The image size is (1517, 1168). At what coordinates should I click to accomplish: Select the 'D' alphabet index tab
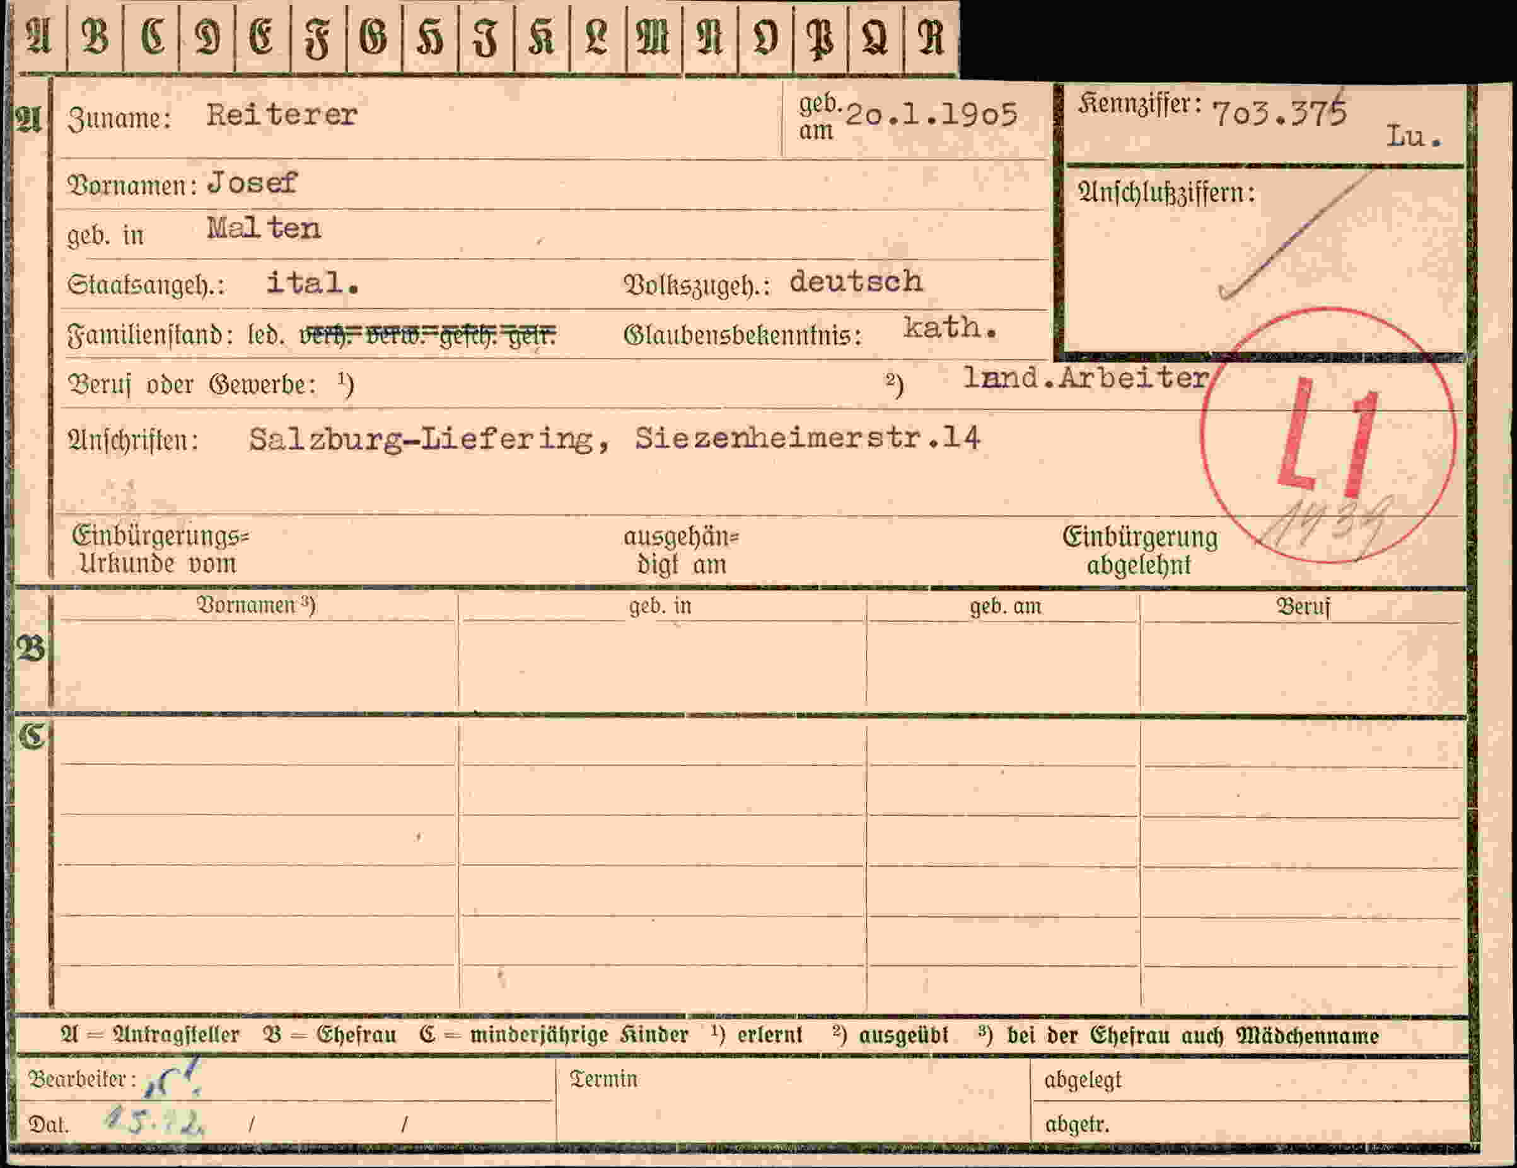(207, 36)
